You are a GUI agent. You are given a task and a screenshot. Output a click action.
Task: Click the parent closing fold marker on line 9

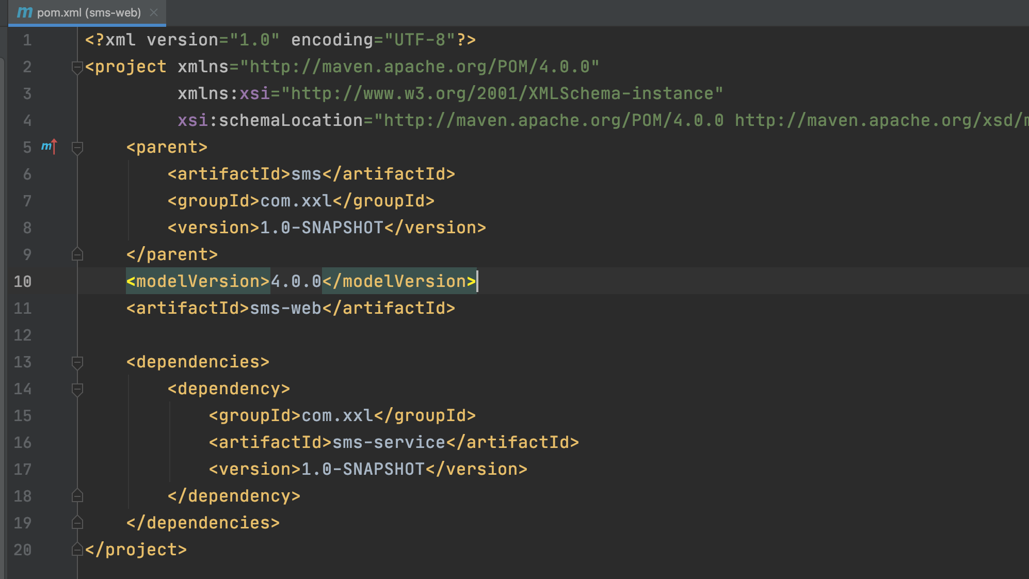[77, 254]
